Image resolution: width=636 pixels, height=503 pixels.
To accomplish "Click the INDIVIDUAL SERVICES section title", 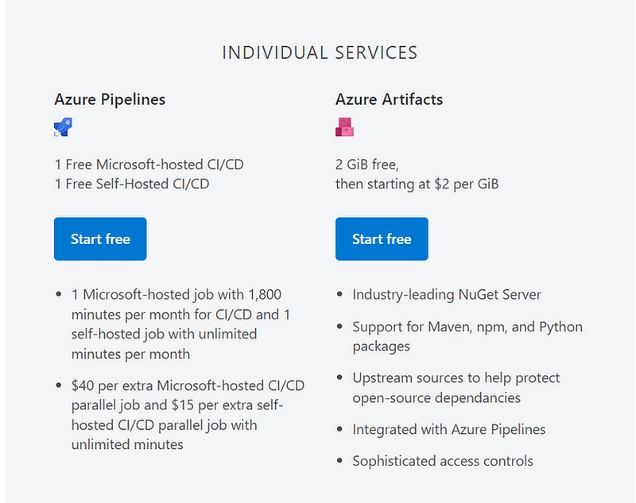I will click(320, 52).
